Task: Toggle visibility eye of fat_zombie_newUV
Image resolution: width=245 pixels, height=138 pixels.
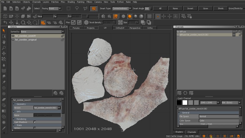Action: 13,36
